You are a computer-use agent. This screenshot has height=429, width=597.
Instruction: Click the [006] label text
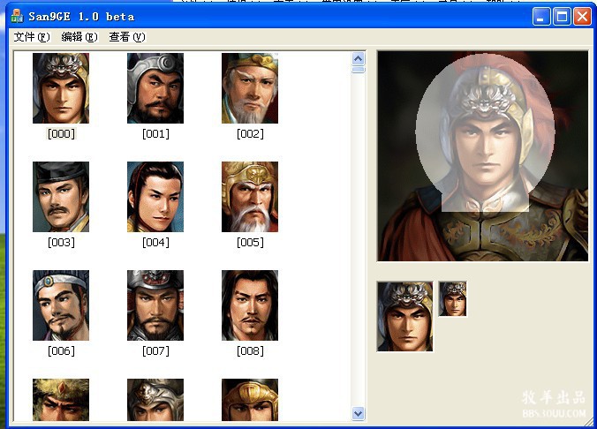[x=61, y=351]
